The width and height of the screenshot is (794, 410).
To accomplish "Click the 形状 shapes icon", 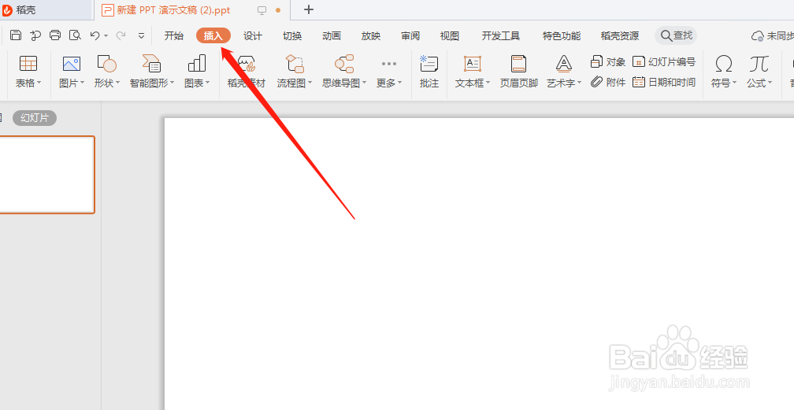I will point(107,64).
